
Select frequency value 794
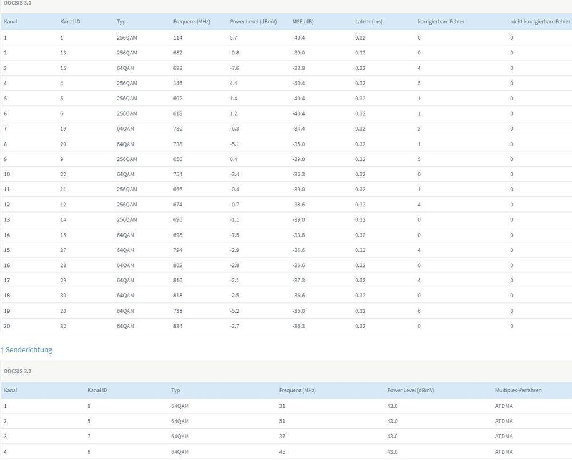[x=177, y=250]
